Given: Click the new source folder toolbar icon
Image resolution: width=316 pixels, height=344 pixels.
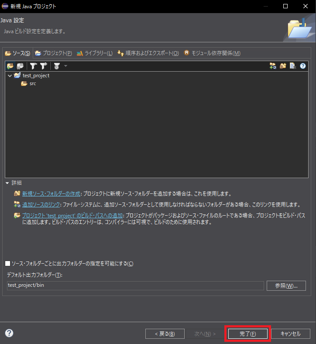Looking at the screenshot, I should click(283, 66).
